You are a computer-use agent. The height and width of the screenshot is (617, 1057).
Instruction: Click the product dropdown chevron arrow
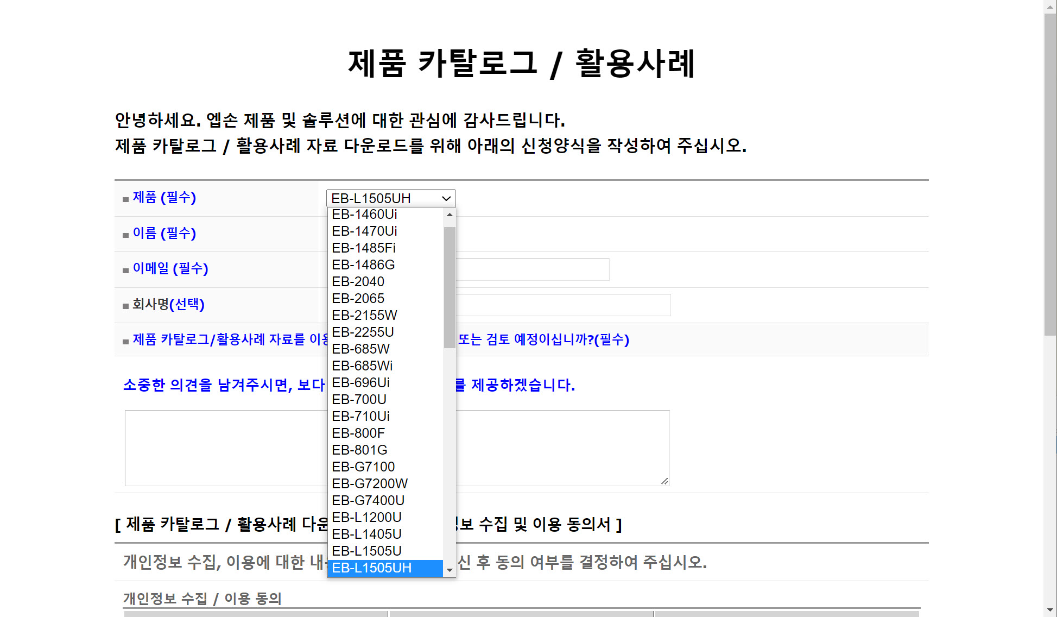coord(446,198)
